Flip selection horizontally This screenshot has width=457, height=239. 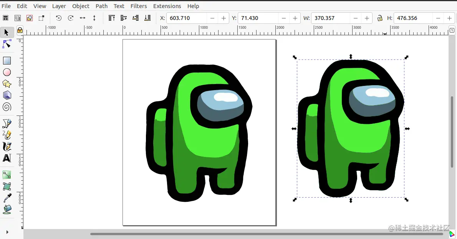[83, 18]
